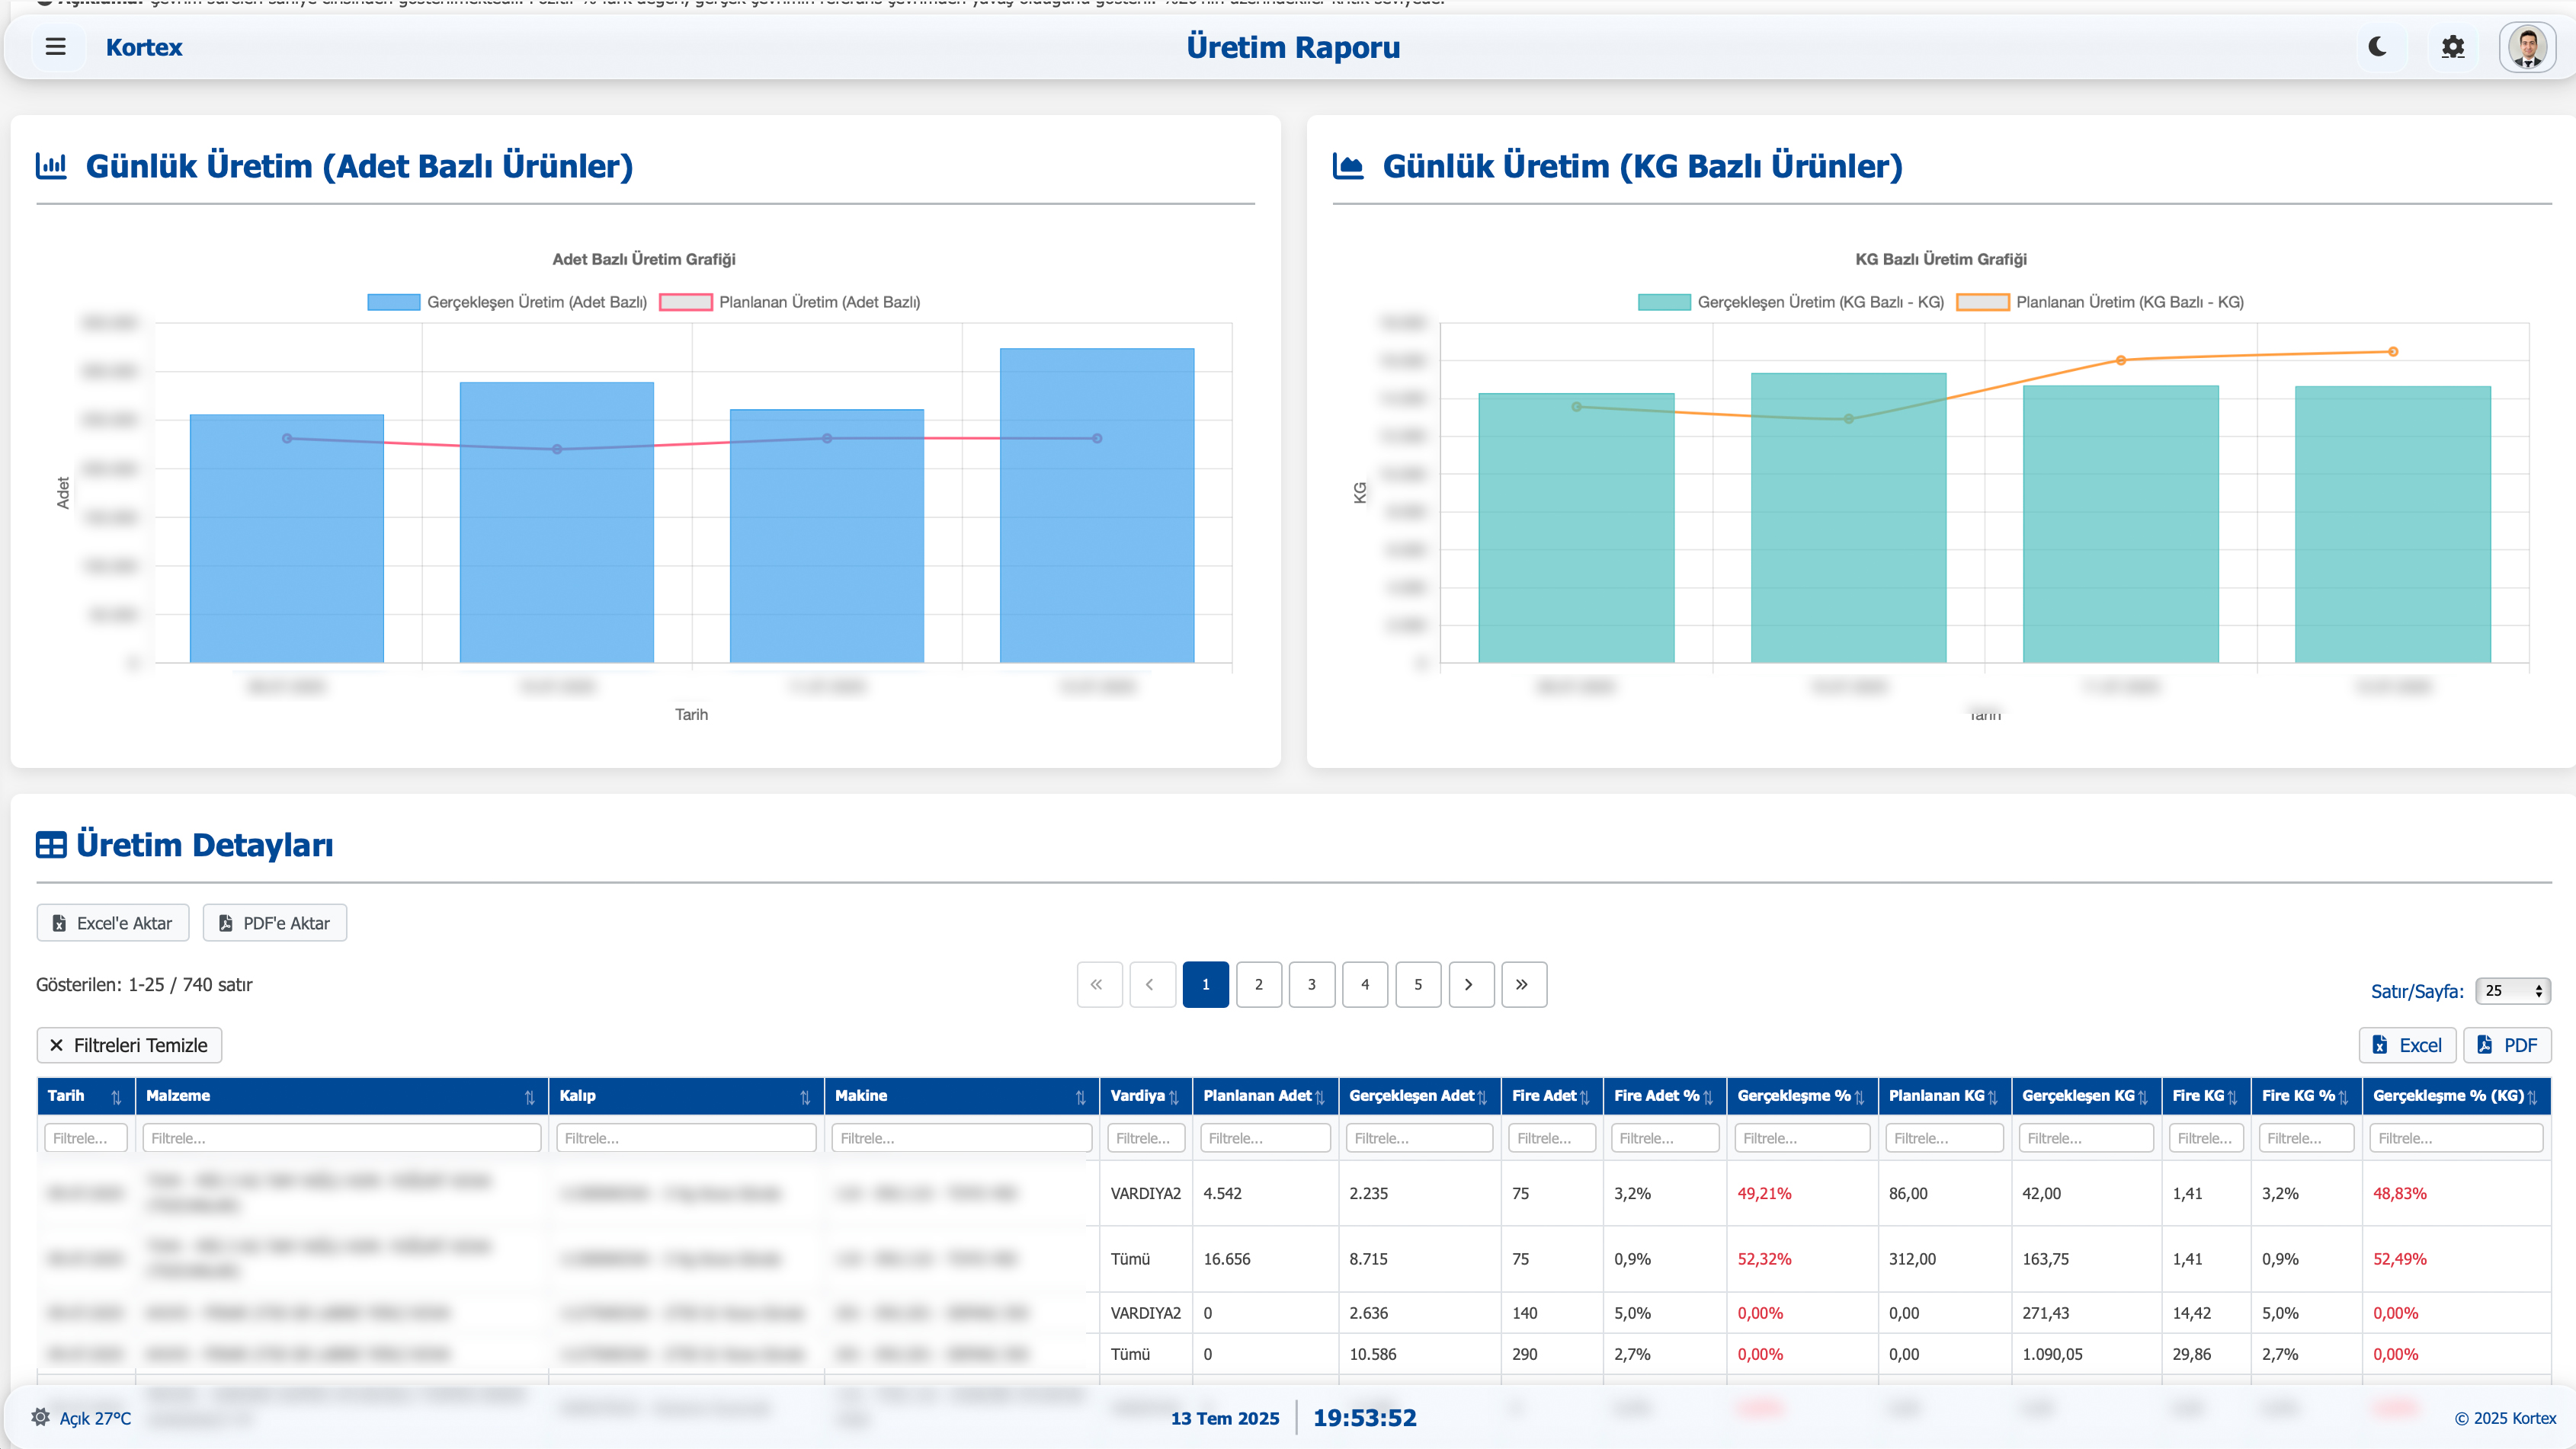This screenshot has height=1449, width=2576.
Task: Switch to page 5 of the table
Action: click(x=1417, y=984)
